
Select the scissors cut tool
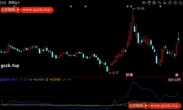pos(165,3)
